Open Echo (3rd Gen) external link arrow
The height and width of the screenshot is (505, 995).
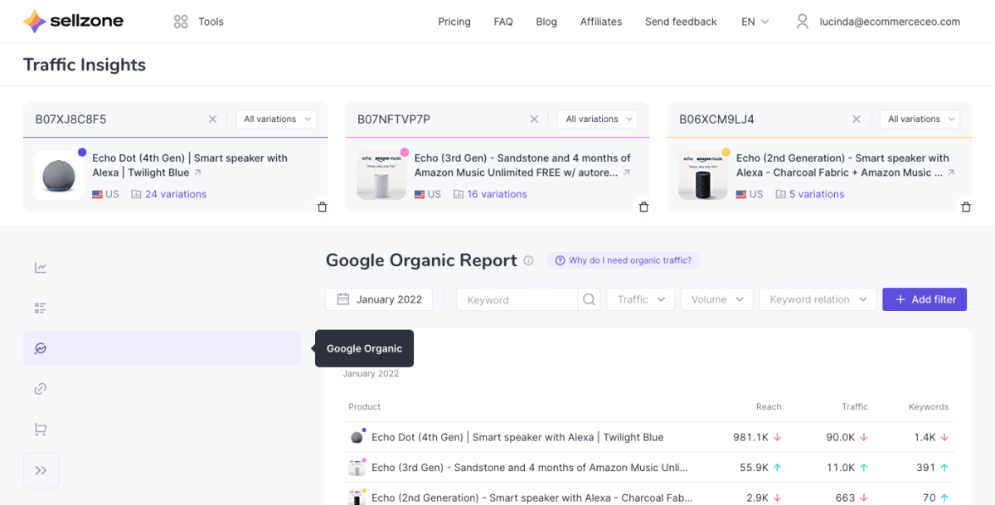click(x=627, y=173)
